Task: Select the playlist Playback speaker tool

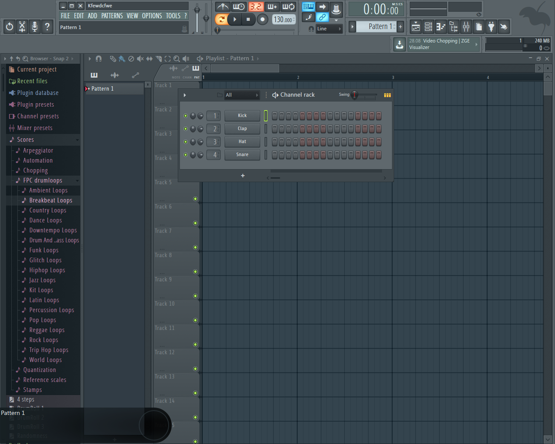Action: point(186,59)
